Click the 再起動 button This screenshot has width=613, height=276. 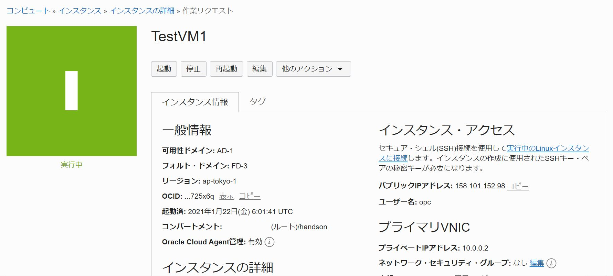[226, 69]
